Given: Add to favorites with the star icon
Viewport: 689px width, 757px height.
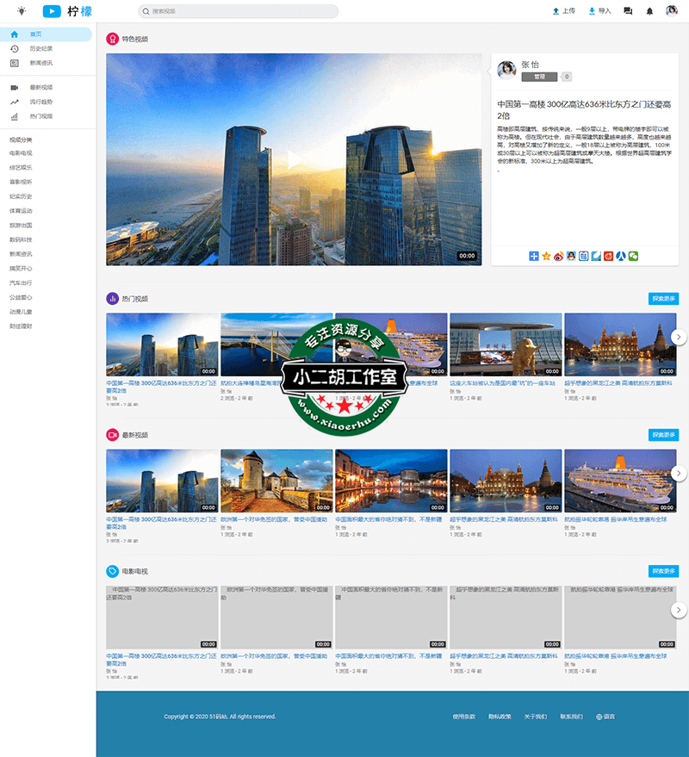Looking at the screenshot, I should click(x=546, y=256).
